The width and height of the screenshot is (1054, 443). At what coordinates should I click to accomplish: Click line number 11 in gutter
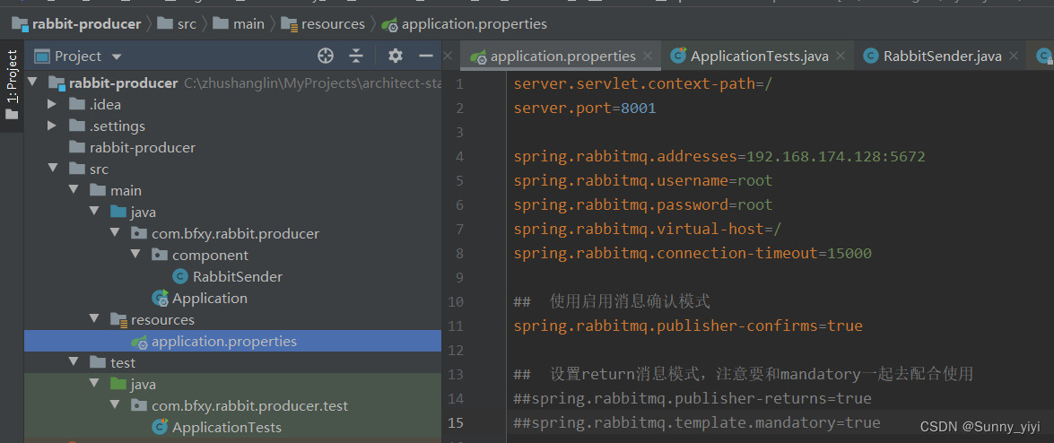(x=456, y=326)
